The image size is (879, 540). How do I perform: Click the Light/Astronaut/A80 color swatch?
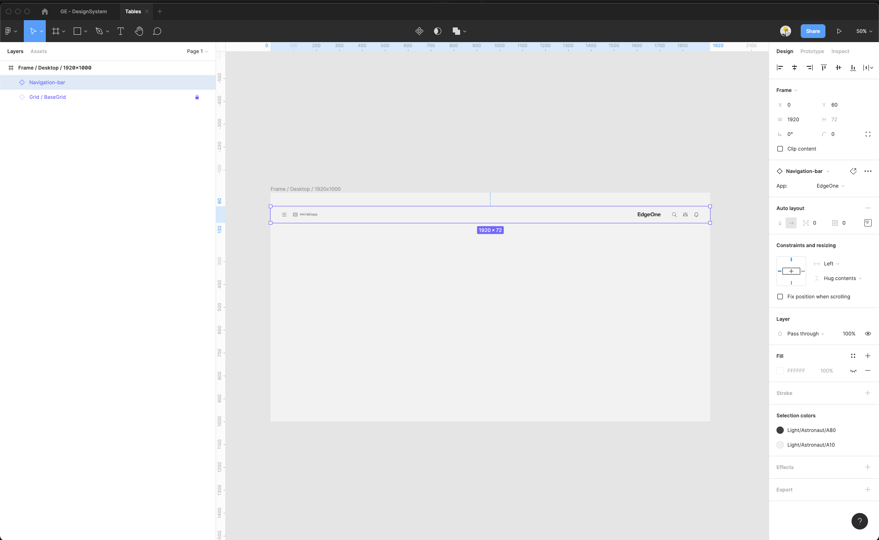(780, 430)
